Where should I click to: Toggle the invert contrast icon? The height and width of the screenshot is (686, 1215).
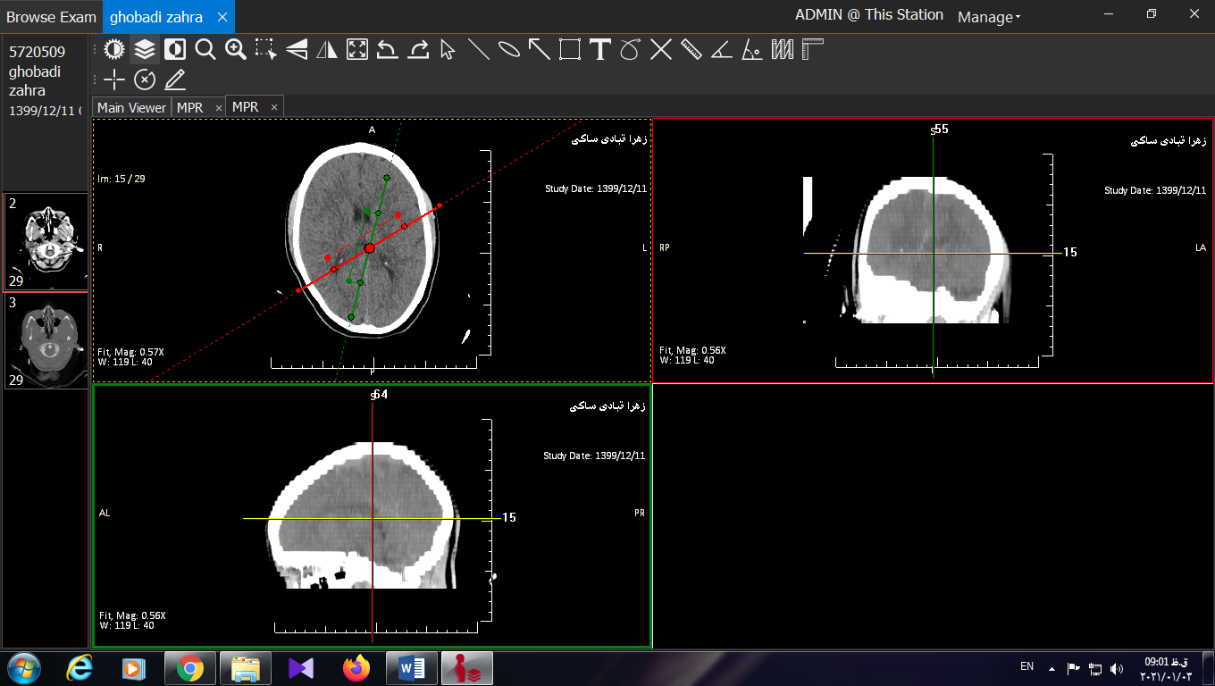(x=175, y=50)
